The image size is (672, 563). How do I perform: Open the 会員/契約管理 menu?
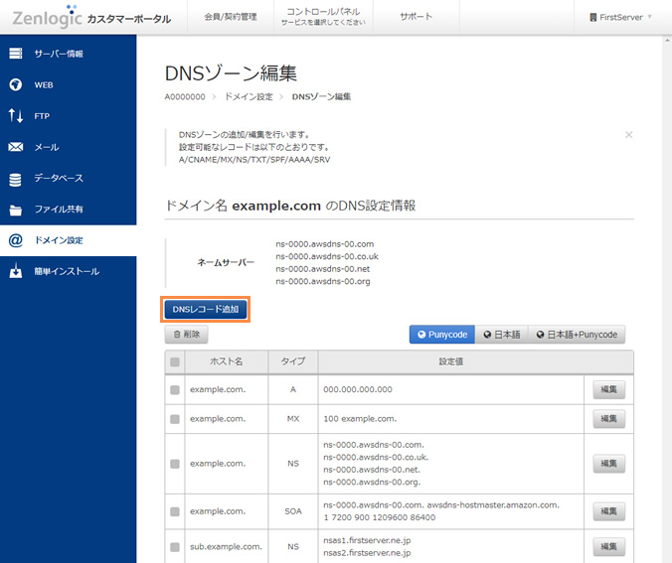230,17
